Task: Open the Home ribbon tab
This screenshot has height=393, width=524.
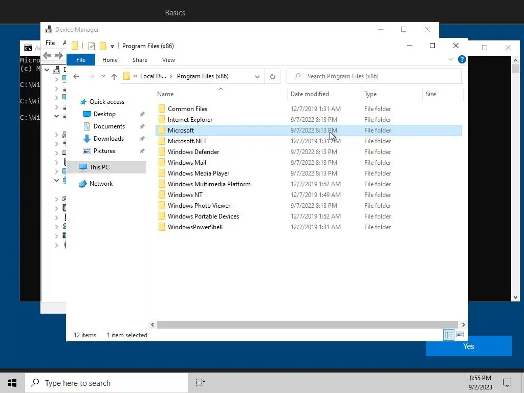Action: tap(110, 60)
